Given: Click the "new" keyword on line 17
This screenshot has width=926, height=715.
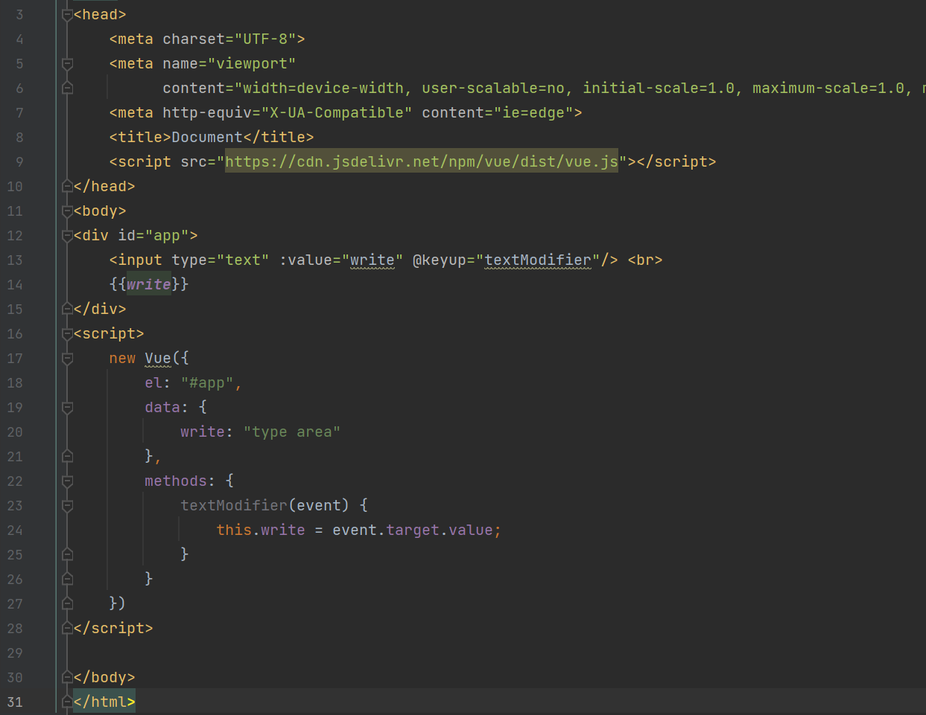Looking at the screenshot, I should click(x=122, y=359).
